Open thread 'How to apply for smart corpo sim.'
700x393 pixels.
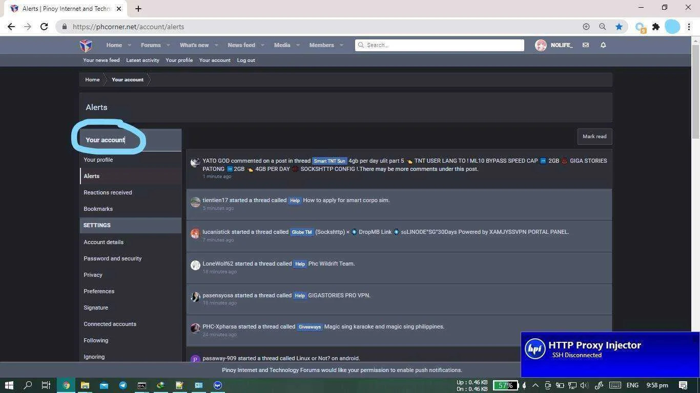point(346,200)
